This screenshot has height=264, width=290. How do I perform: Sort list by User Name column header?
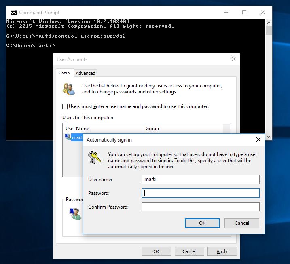pos(103,129)
